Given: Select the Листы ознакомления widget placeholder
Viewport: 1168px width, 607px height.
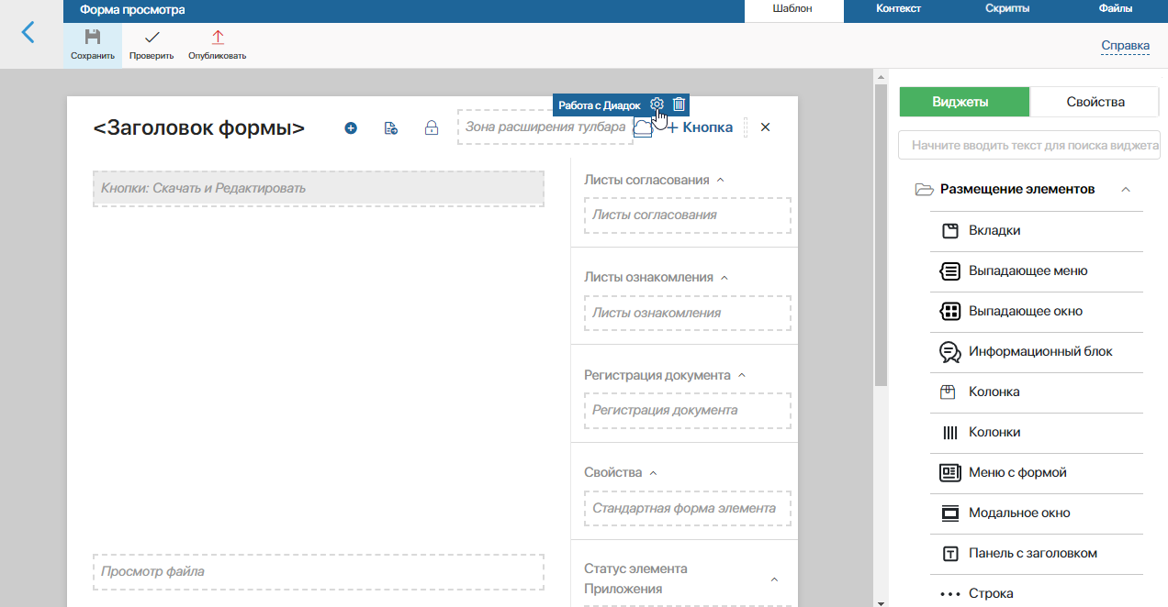Looking at the screenshot, I should (x=688, y=313).
